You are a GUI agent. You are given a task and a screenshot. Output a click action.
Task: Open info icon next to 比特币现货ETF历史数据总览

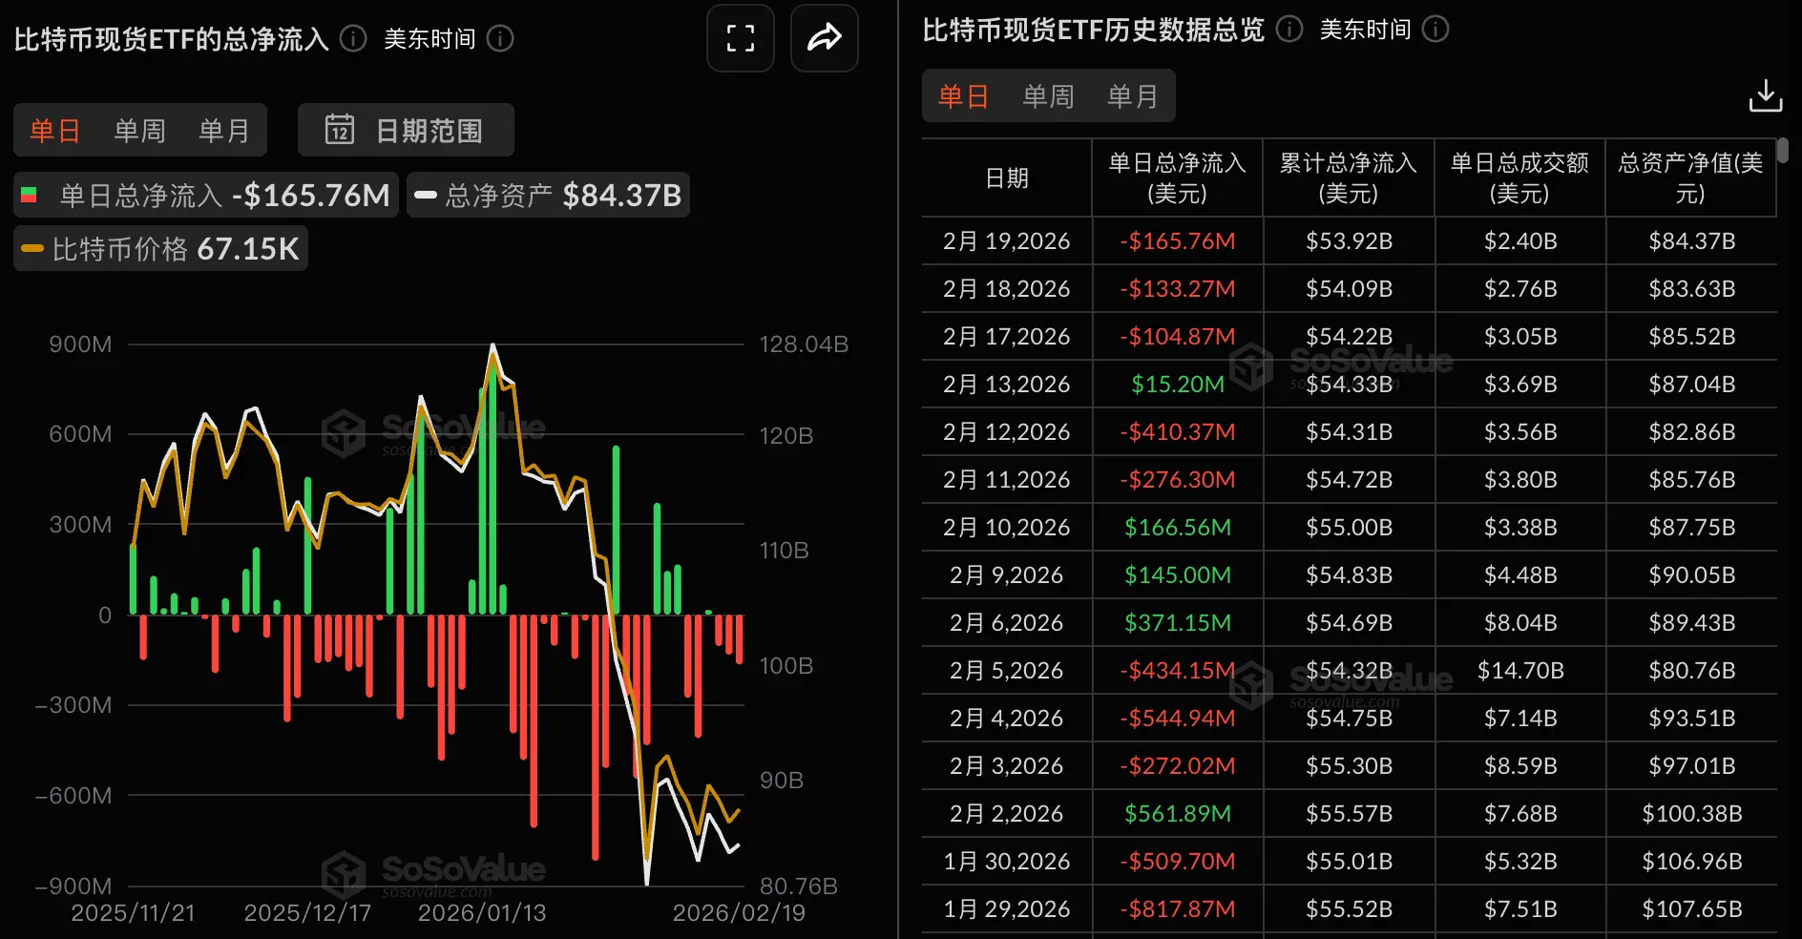(1289, 29)
